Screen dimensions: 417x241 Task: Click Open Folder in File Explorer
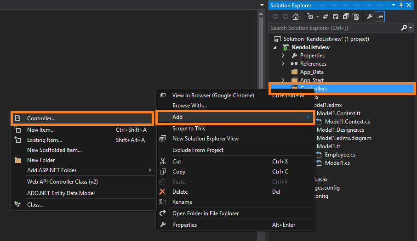coord(206,213)
